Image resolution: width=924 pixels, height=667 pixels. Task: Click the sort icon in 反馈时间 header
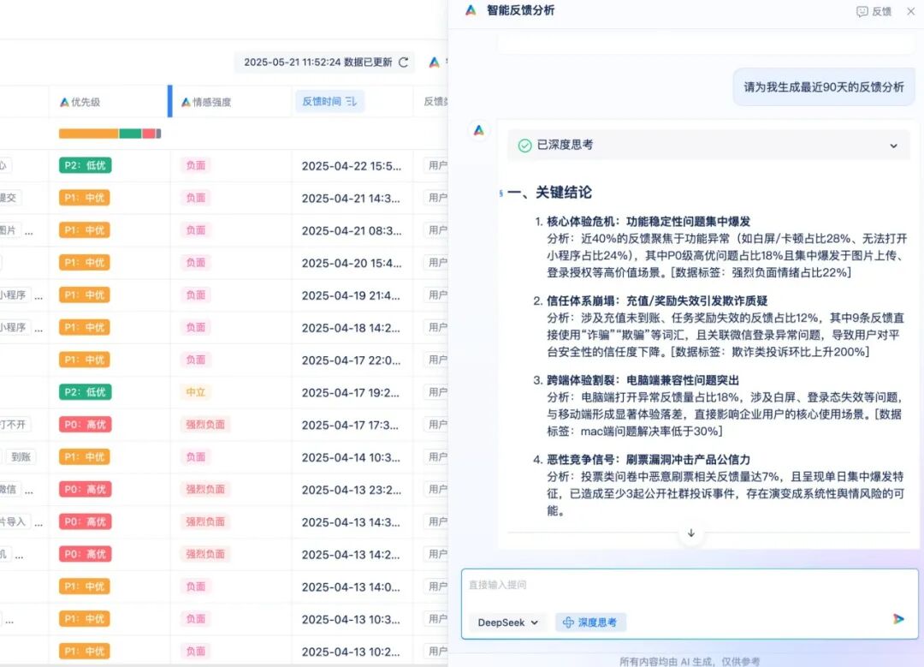(352, 101)
